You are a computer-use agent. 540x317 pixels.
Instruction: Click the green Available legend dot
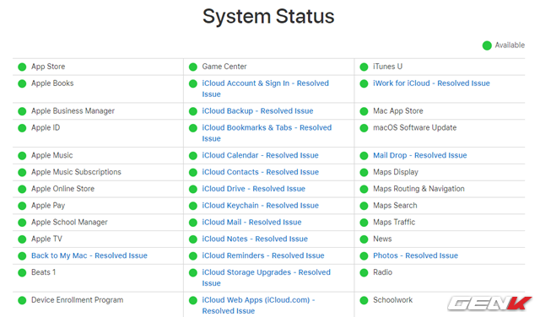pos(487,46)
